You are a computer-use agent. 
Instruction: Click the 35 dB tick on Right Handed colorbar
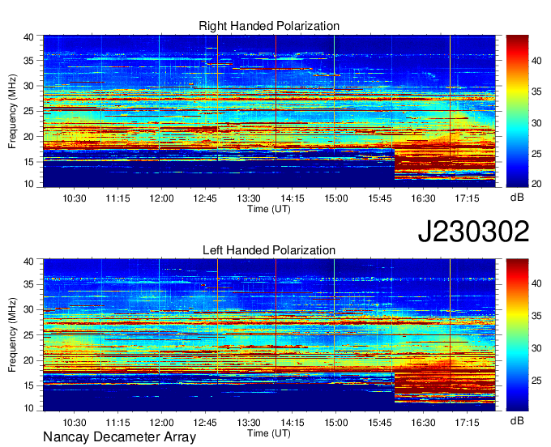[536, 92]
